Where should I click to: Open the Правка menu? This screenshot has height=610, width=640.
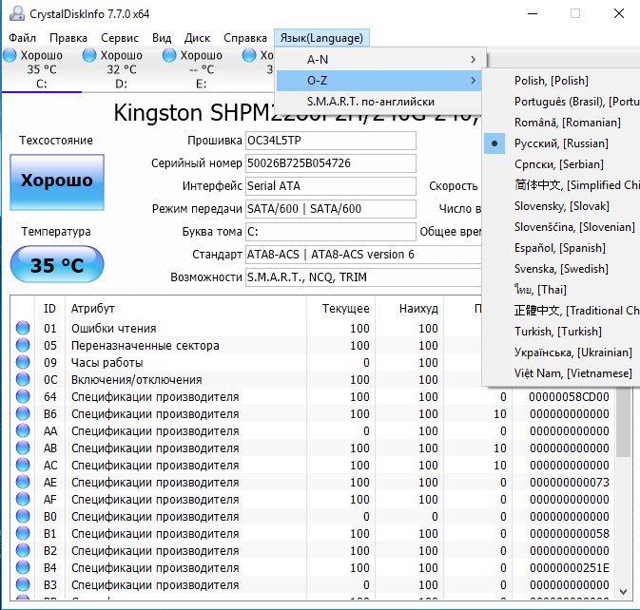coord(68,38)
